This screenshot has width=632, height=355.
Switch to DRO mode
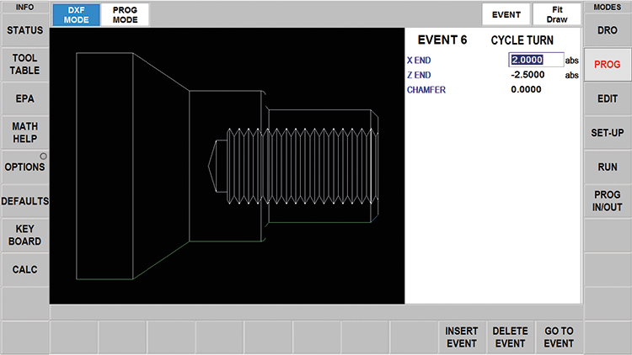pyautogui.click(x=608, y=30)
